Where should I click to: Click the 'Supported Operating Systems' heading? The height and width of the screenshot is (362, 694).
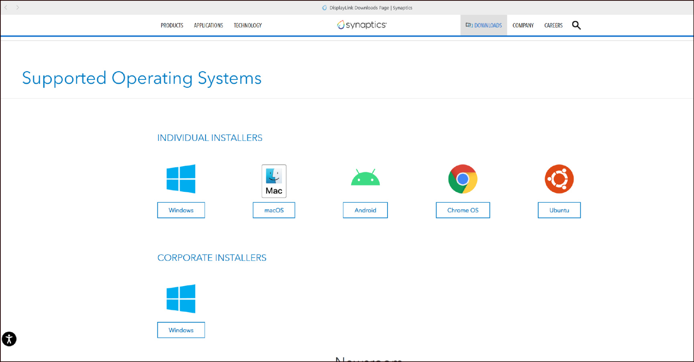click(142, 78)
